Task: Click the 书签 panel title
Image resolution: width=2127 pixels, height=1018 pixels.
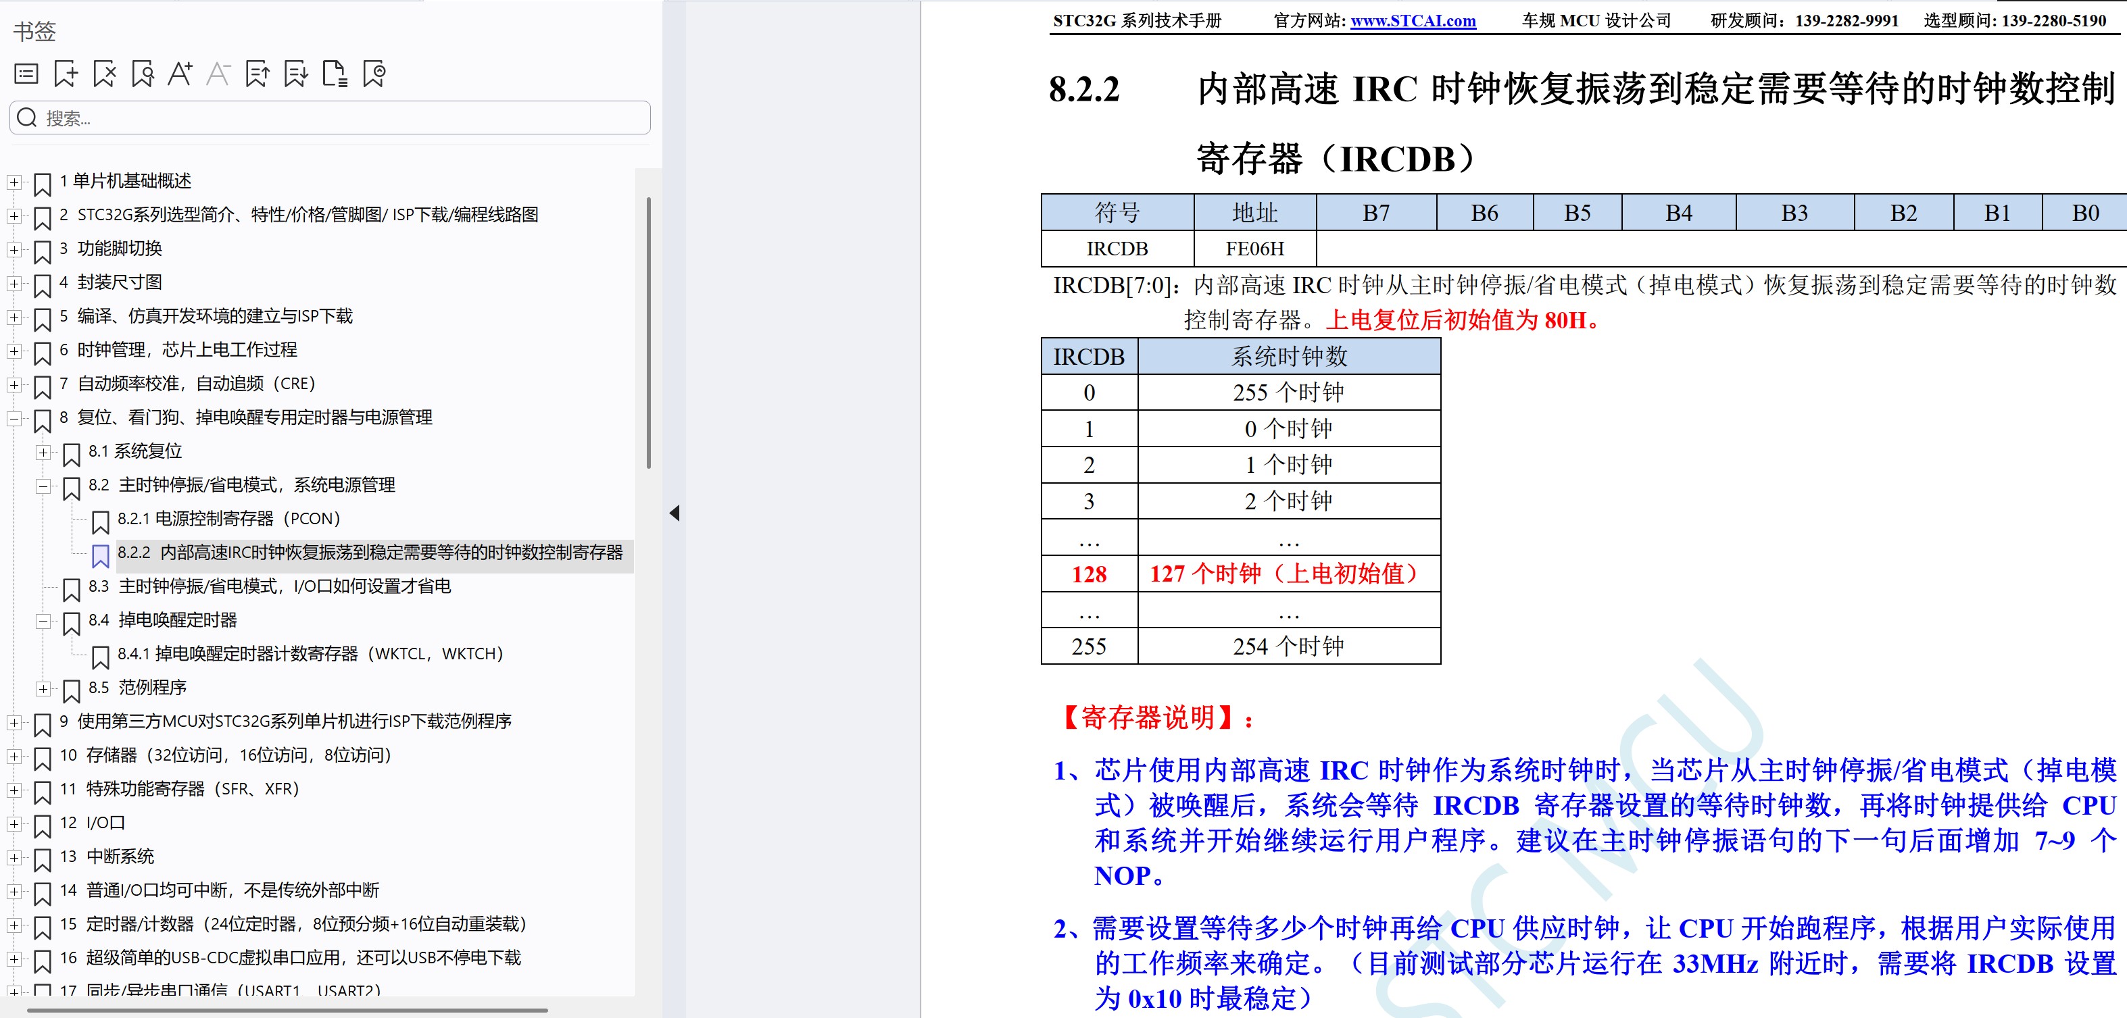Action: [x=34, y=31]
